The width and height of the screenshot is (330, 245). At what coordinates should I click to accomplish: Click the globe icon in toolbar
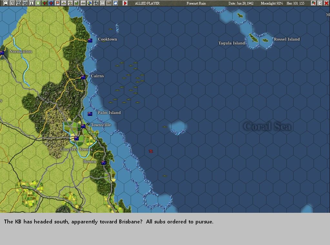pyautogui.click(x=89, y=3)
